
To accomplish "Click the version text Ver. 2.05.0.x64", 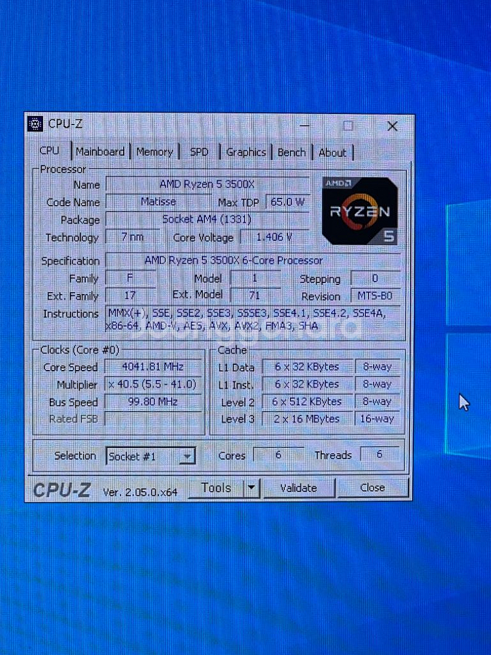I will pyautogui.click(x=140, y=492).
